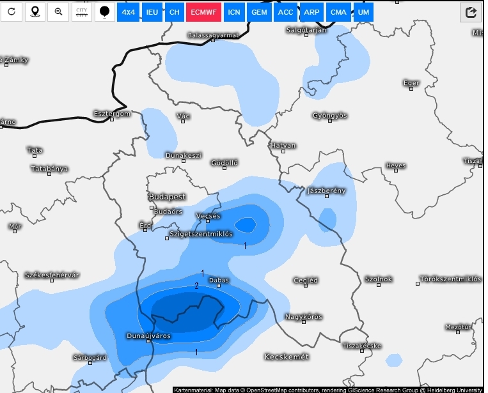Open the share export icon
Image resolution: width=488 pixels, height=393 pixels.
(471, 12)
